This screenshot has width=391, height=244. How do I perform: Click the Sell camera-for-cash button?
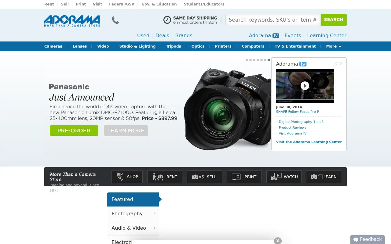pos(204,177)
